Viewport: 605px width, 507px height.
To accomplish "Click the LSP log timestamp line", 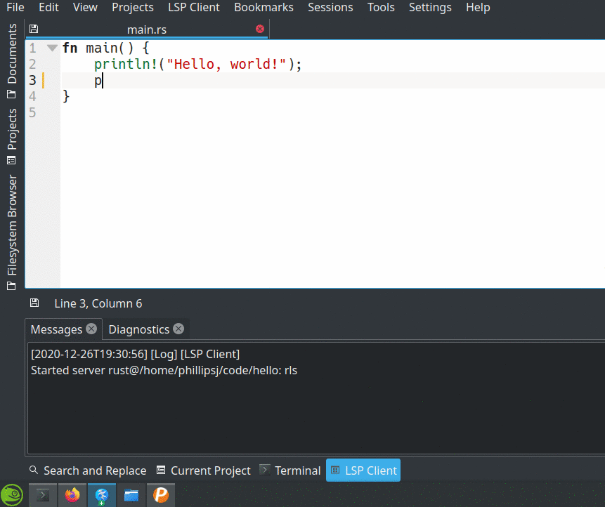I will pos(135,355).
